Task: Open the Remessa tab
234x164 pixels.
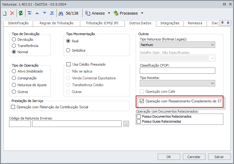Action: 195,23
